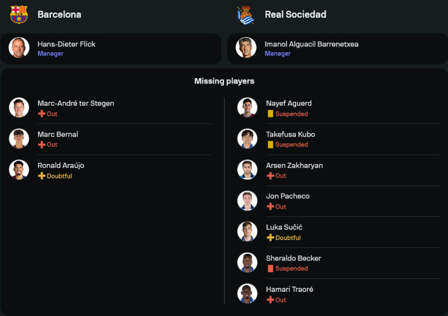Open Imanol Alguacil Barrenetxea's profile link
448x316 pixels.
click(311, 44)
